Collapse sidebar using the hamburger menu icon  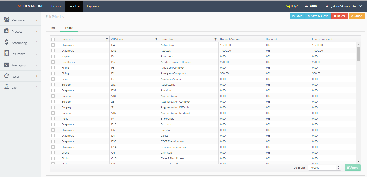(7, 6)
